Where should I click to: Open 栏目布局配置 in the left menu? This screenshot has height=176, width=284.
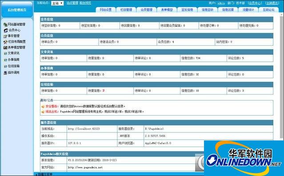16,42
